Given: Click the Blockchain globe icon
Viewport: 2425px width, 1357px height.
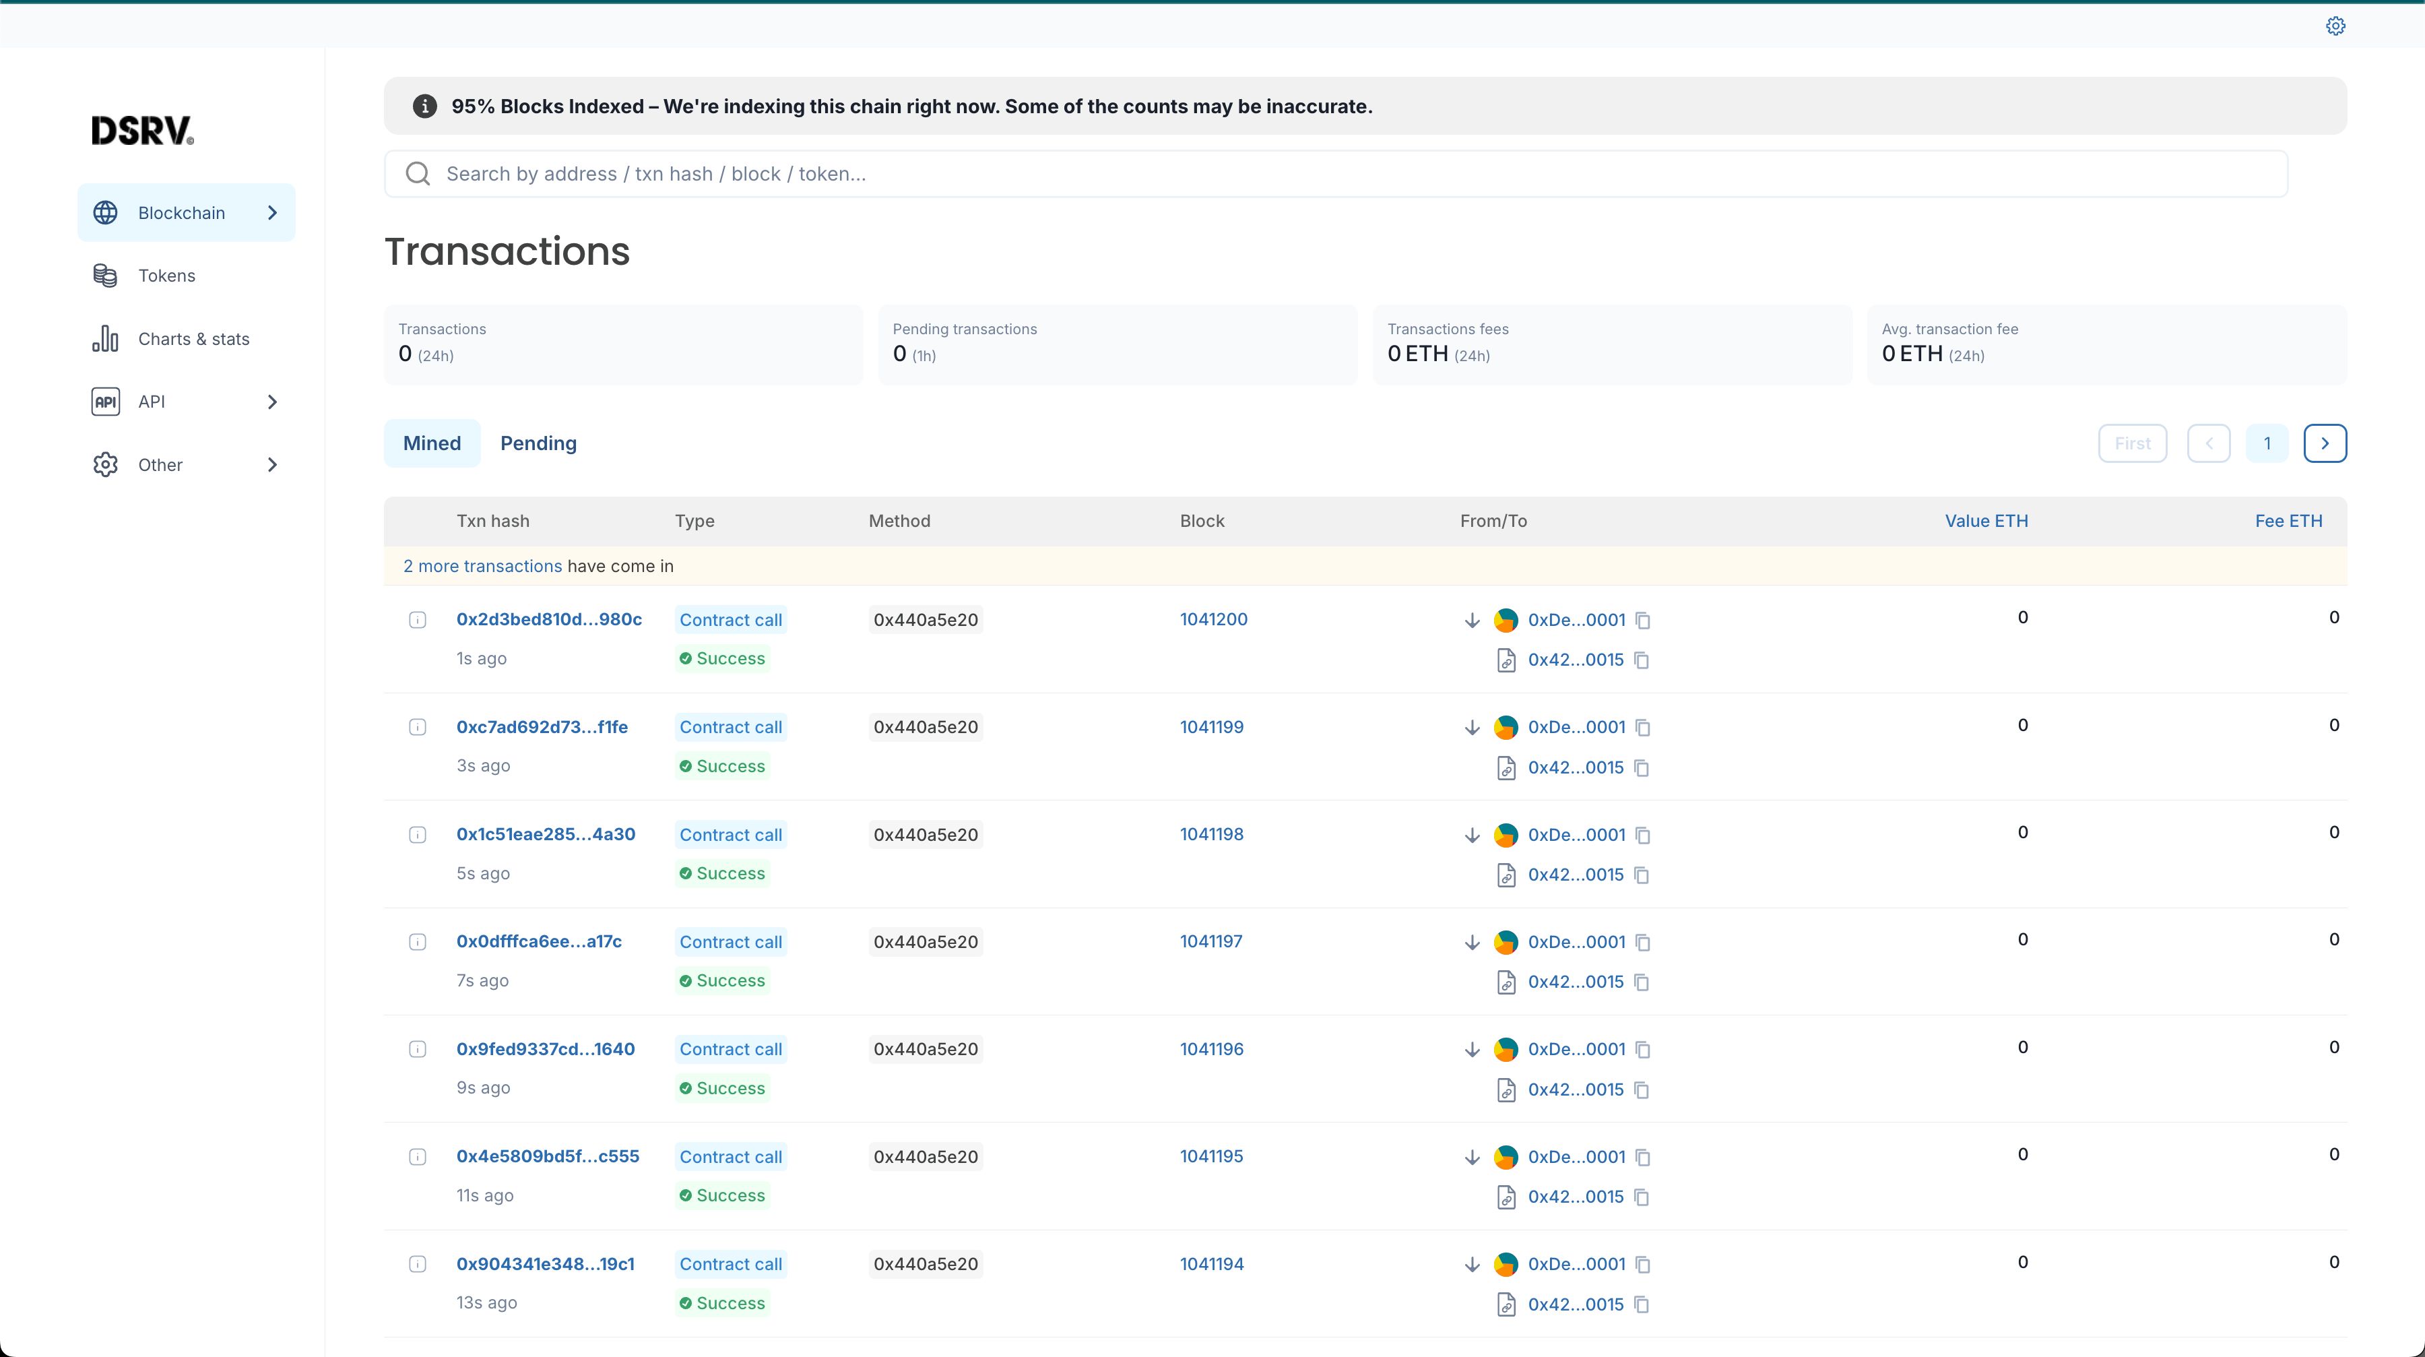Looking at the screenshot, I should point(106,213).
